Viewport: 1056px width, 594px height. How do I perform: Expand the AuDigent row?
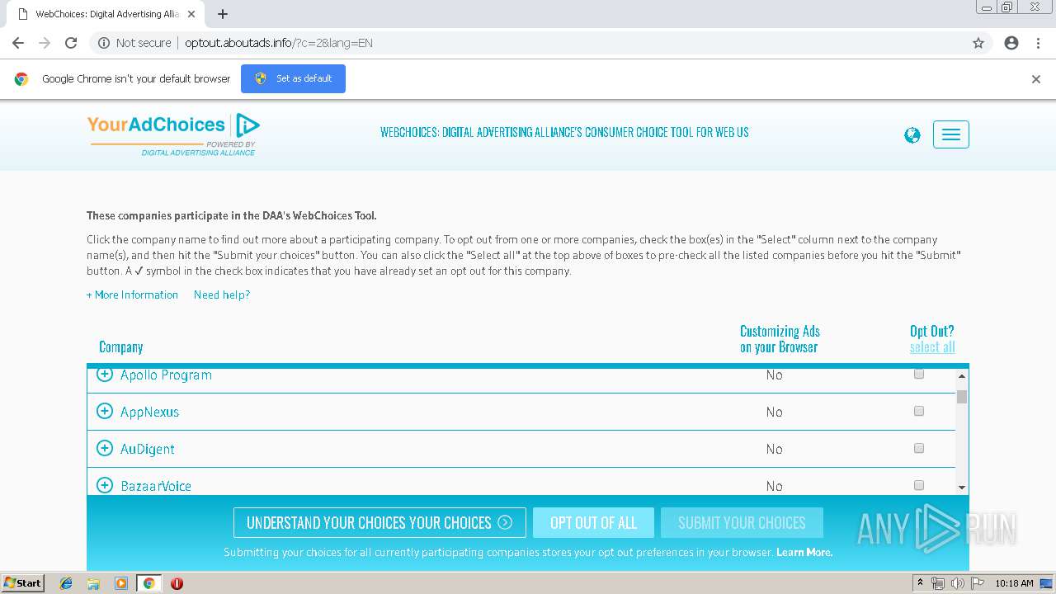click(105, 448)
